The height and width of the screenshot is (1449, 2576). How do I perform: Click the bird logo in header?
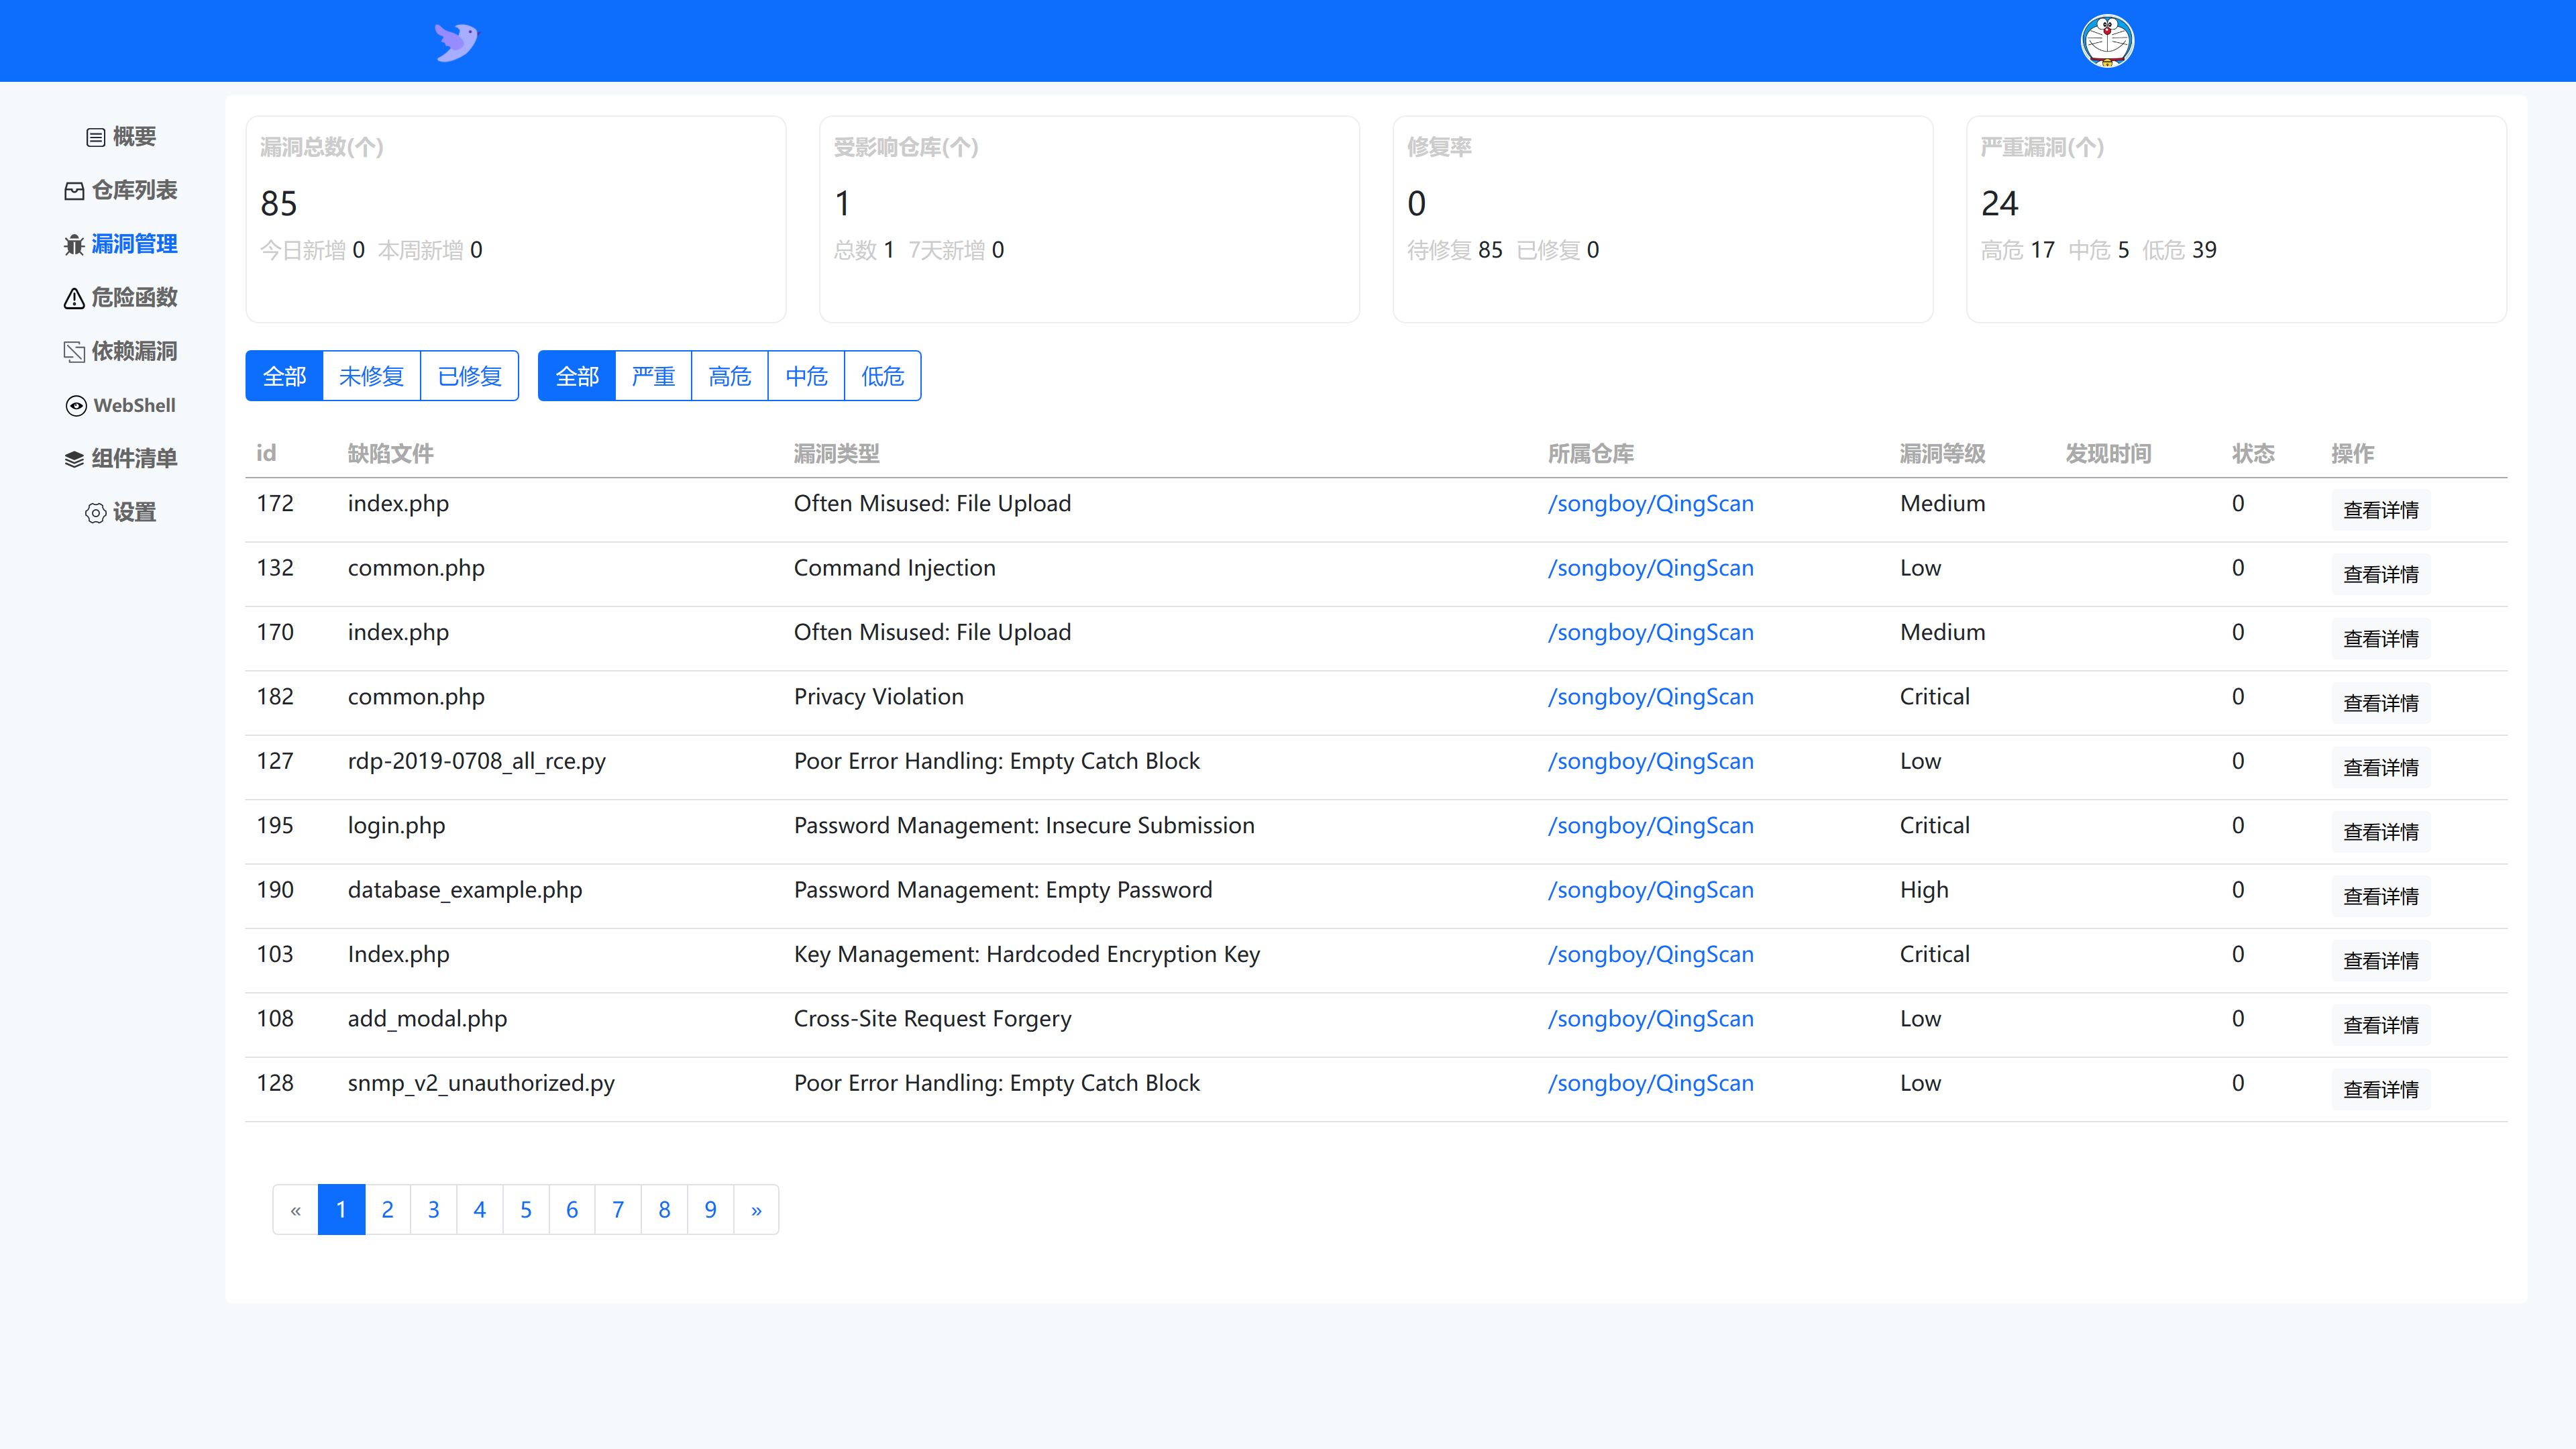[x=456, y=41]
